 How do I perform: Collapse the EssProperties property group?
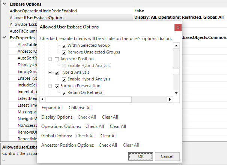[5, 37]
